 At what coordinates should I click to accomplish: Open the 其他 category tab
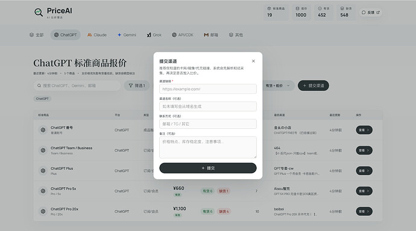(236, 35)
